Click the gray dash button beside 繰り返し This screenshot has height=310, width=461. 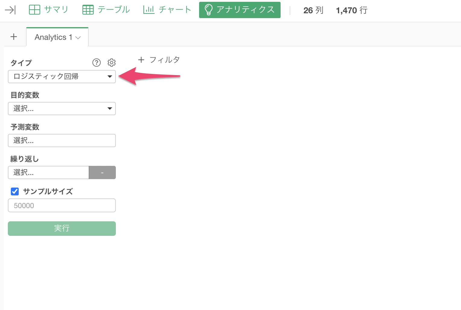(x=102, y=172)
